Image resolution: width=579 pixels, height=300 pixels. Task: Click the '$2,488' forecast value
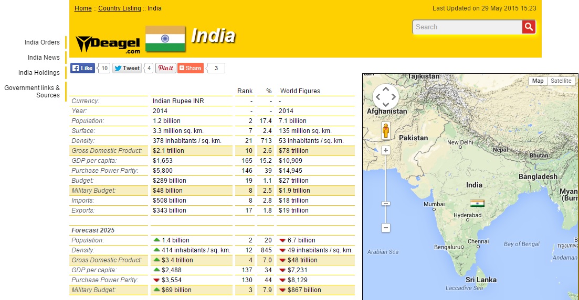(172, 270)
